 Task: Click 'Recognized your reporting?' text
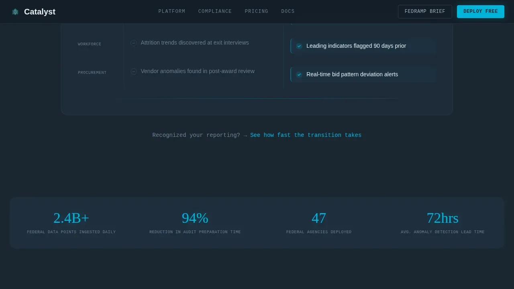click(196, 135)
